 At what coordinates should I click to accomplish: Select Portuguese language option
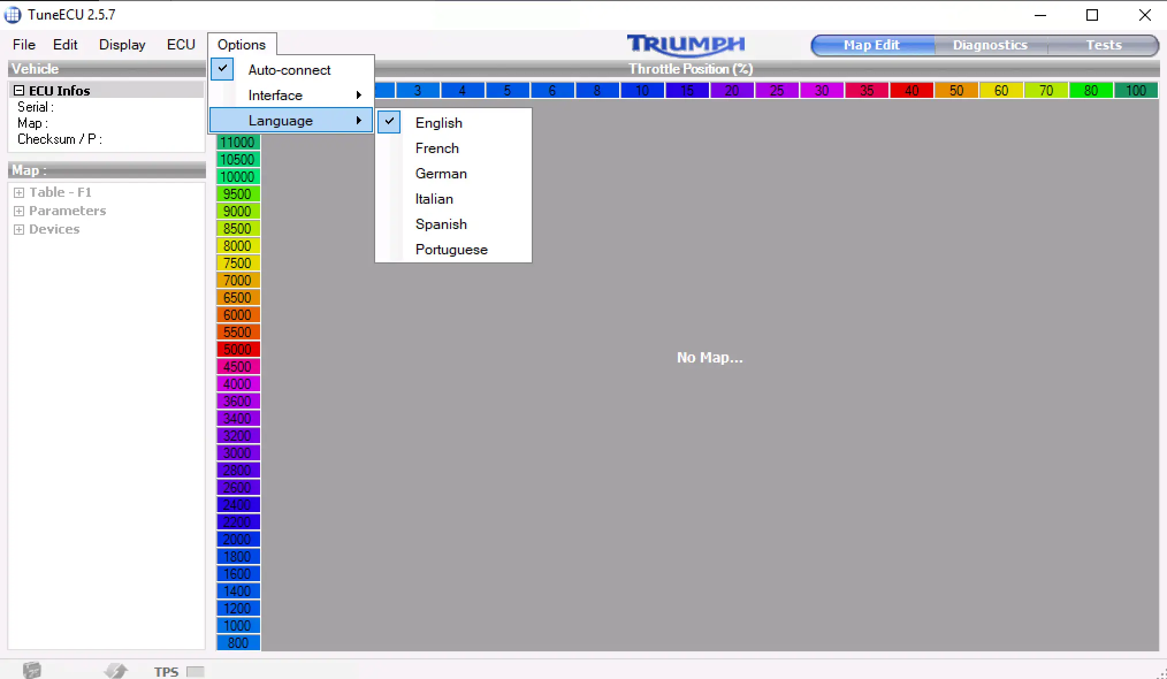(451, 249)
